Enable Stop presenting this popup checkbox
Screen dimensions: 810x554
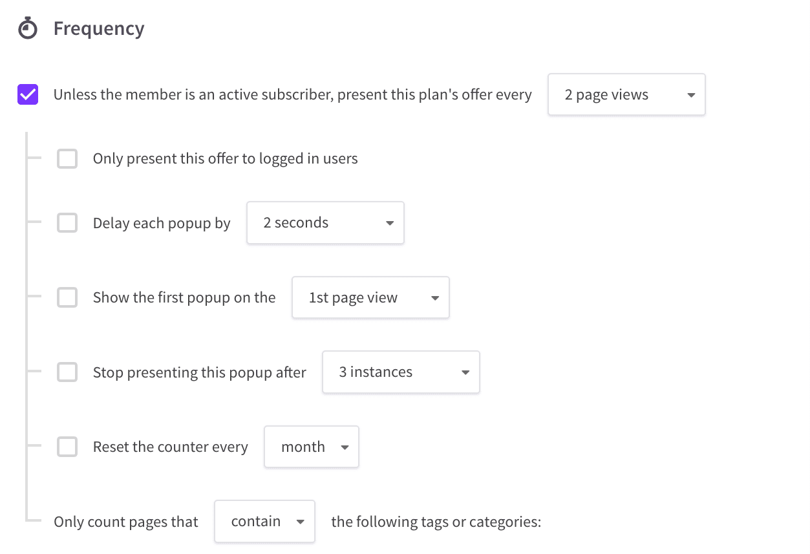pos(67,372)
